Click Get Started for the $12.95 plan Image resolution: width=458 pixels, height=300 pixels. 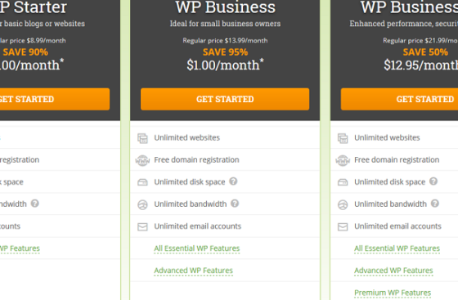click(x=399, y=99)
